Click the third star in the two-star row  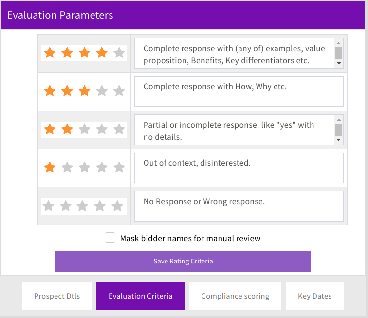(x=84, y=130)
